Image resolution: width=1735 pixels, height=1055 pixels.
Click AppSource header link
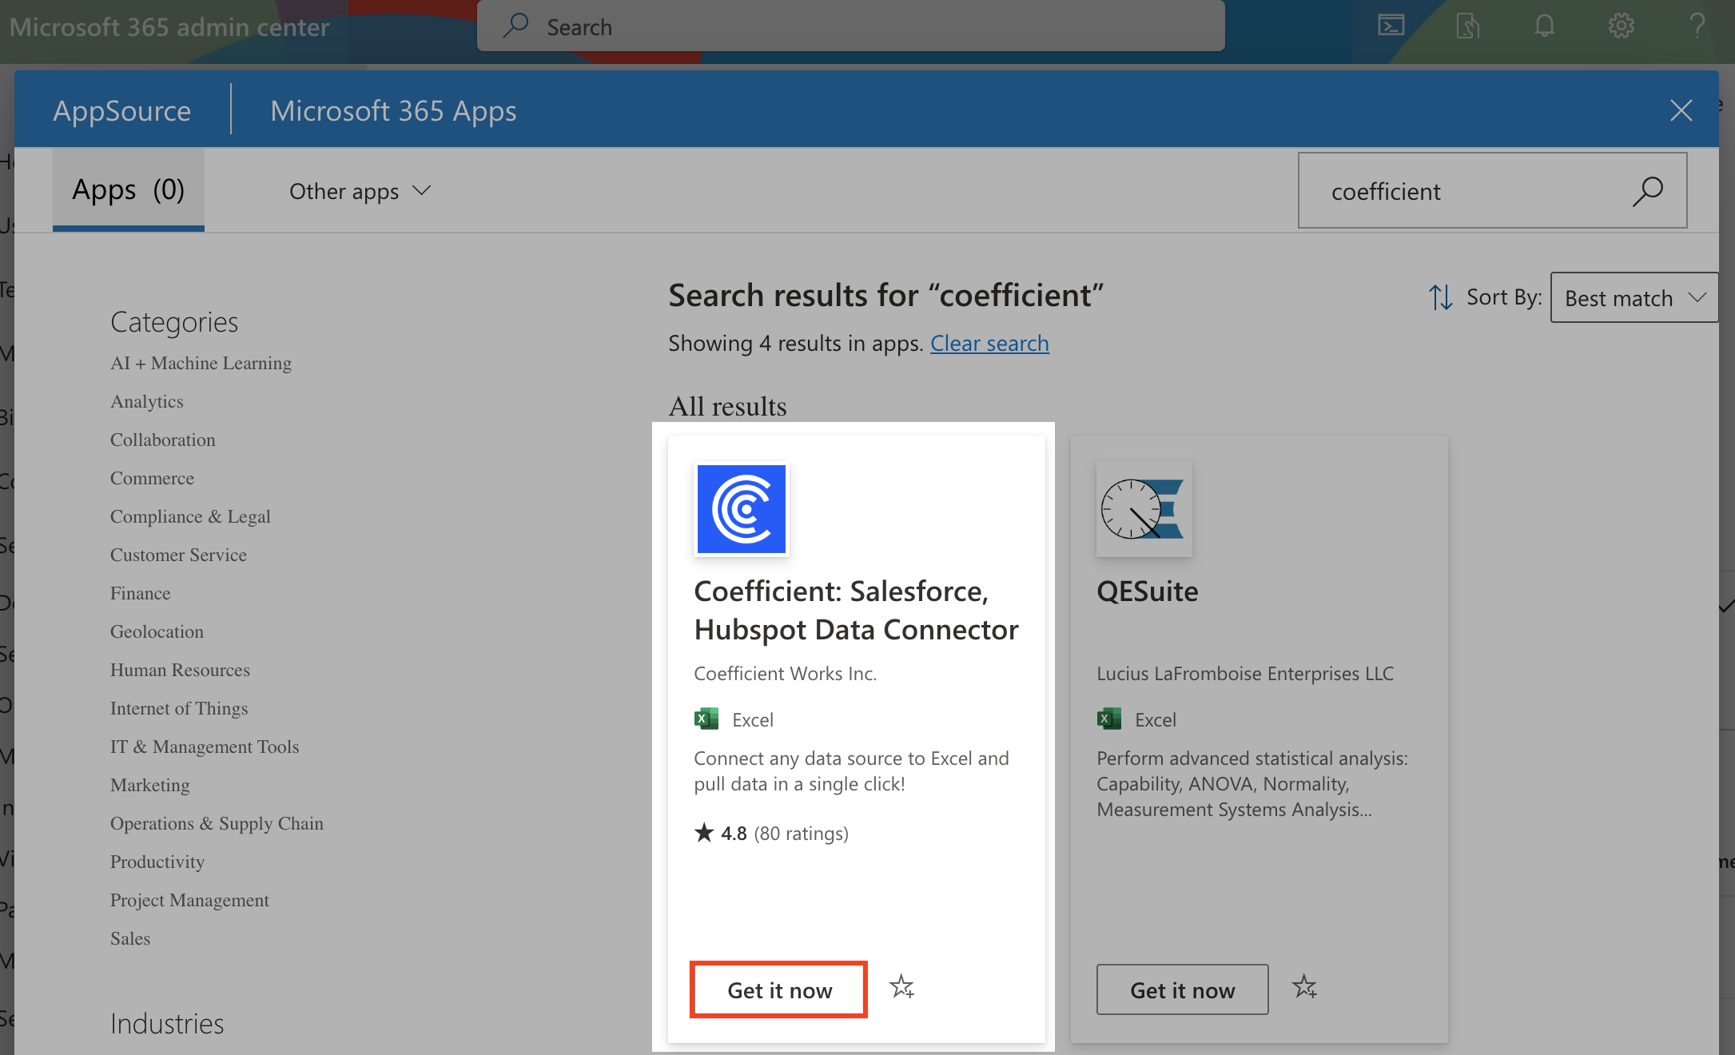tap(122, 110)
